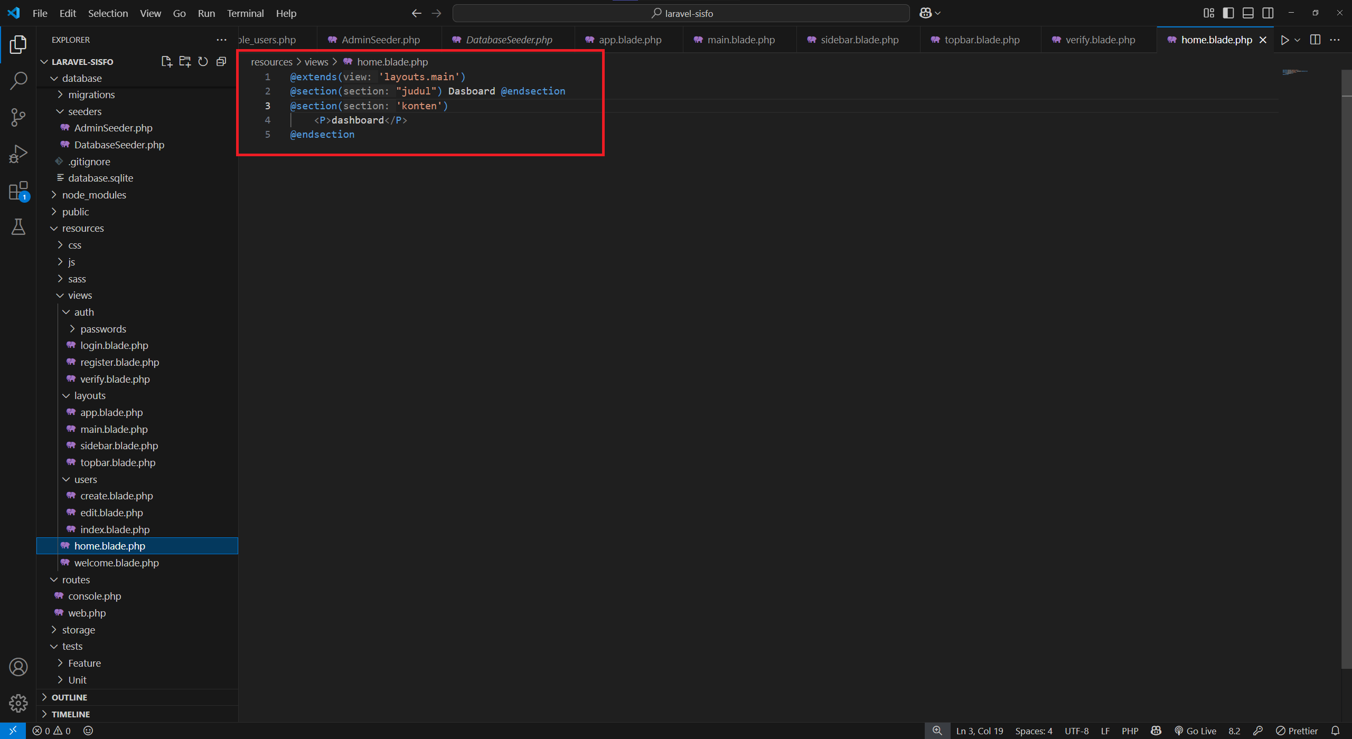Toggle the primary side bar
Screen dimensions: 1352x739
tap(1228, 13)
